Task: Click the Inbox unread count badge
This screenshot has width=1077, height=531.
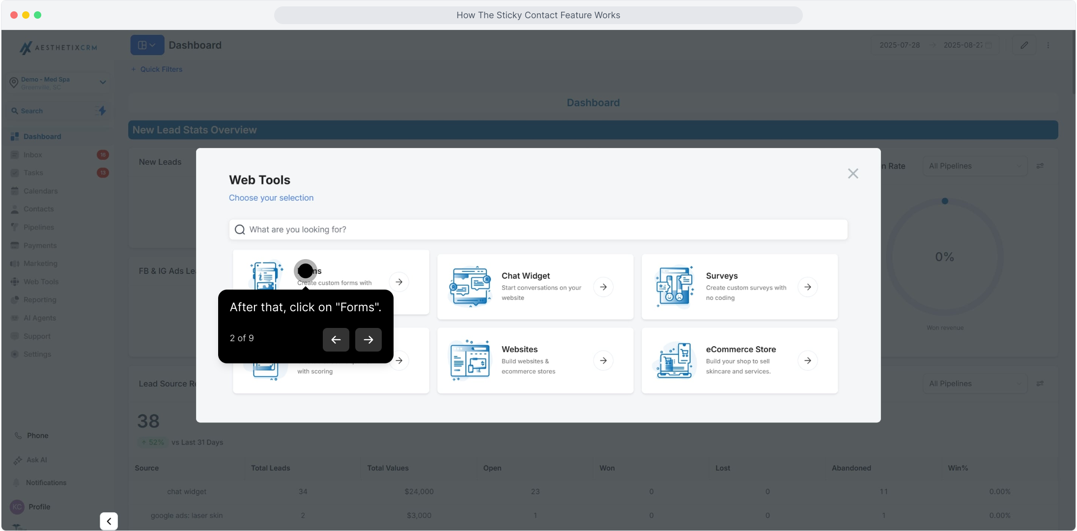Action: pyautogui.click(x=103, y=155)
